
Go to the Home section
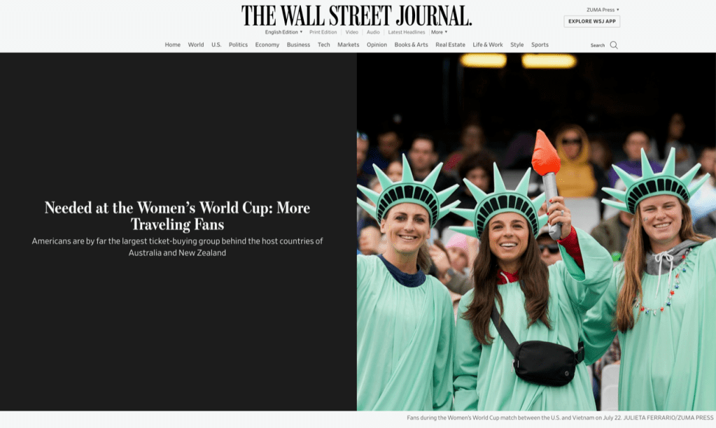point(172,45)
